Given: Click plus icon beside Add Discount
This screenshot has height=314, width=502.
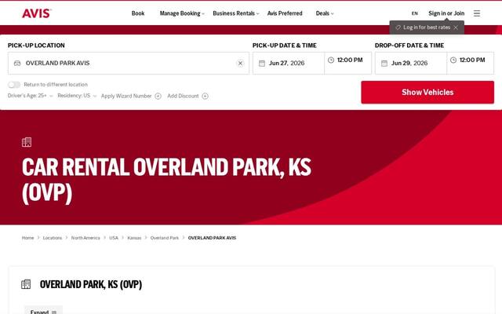Looking at the screenshot, I should coord(206,96).
